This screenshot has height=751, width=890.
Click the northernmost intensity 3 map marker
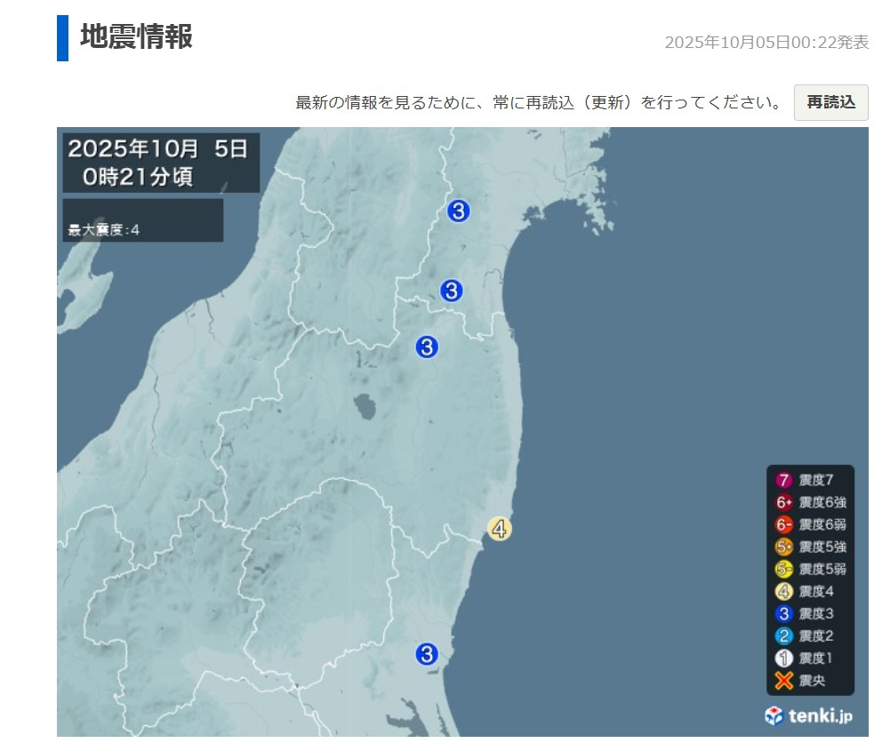458,212
